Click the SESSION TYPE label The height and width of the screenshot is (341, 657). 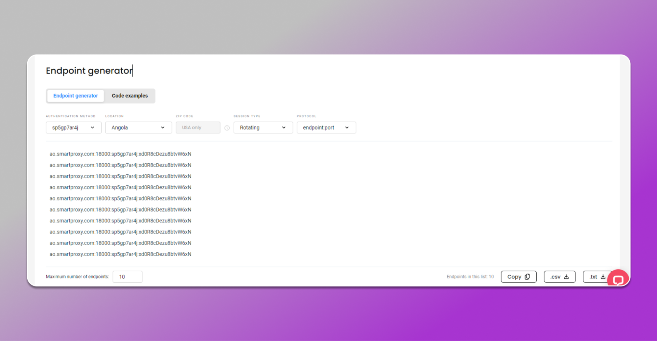pos(247,116)
